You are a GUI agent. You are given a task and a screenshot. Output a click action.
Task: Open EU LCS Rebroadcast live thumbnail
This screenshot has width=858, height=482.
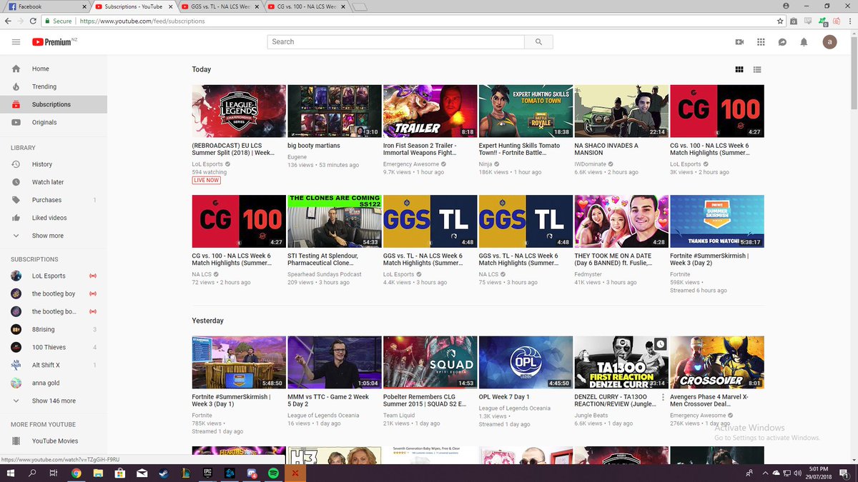click(x=239, y=111)
